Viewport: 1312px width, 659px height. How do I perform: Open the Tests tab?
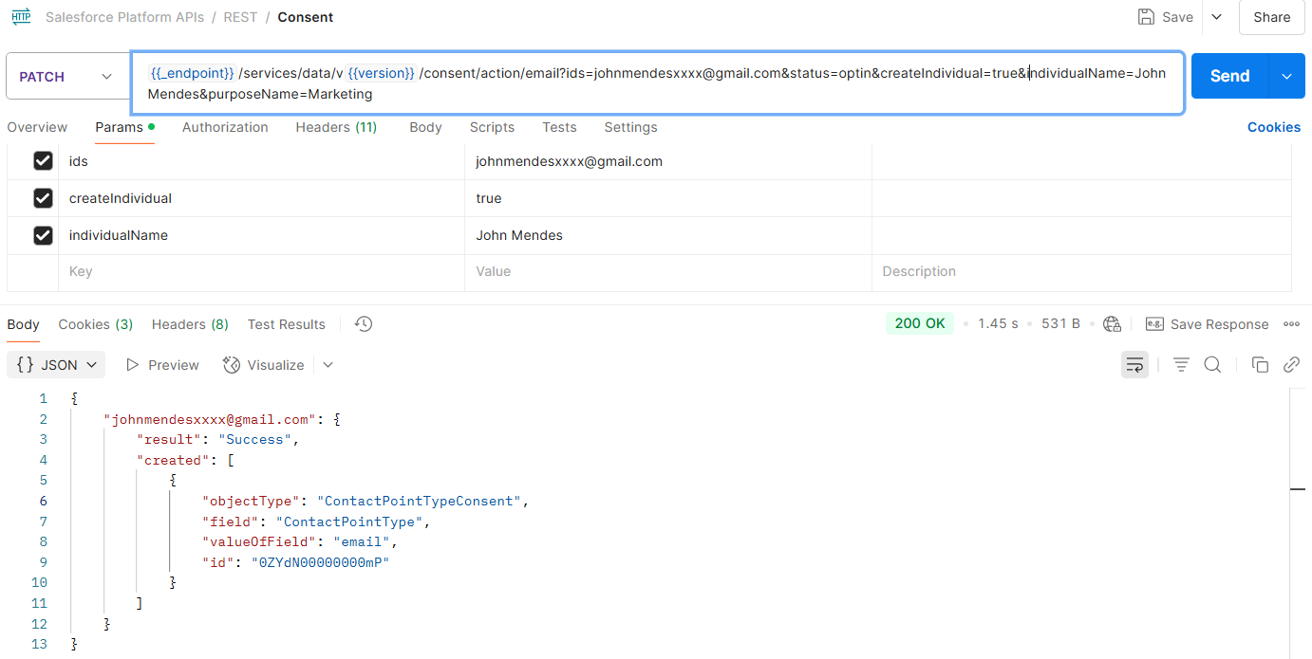[559, 127]
